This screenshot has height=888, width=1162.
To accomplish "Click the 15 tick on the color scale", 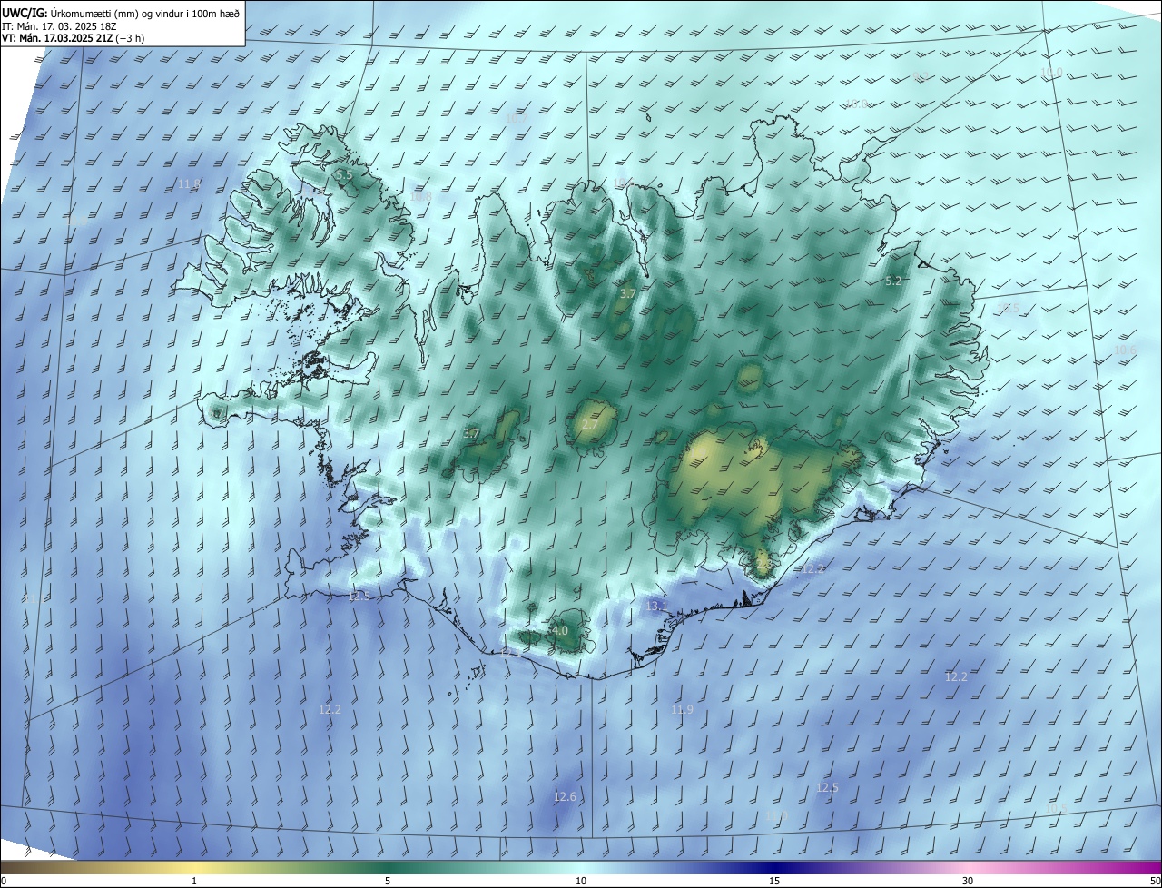I will coord(774,881).
